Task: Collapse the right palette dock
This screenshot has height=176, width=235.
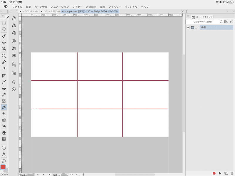Action: (x=233, y=11)
